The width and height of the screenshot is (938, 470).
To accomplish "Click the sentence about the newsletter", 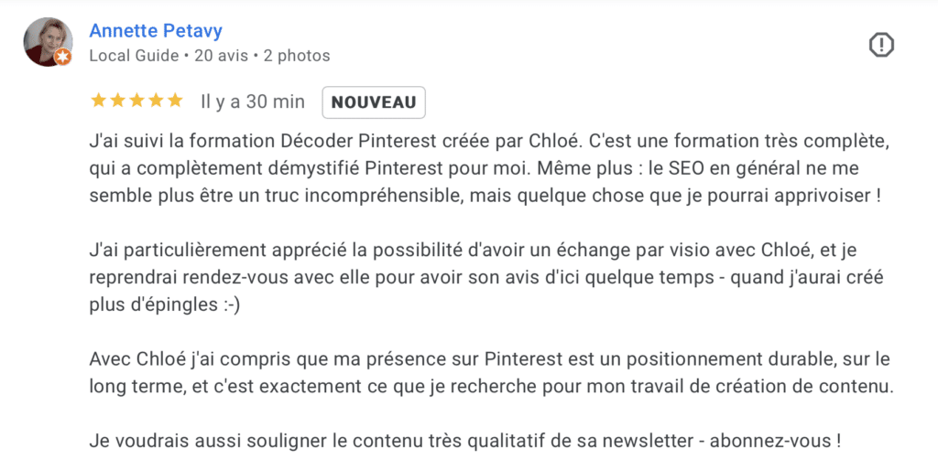I will pyautogui.click(x=464, y=441).
